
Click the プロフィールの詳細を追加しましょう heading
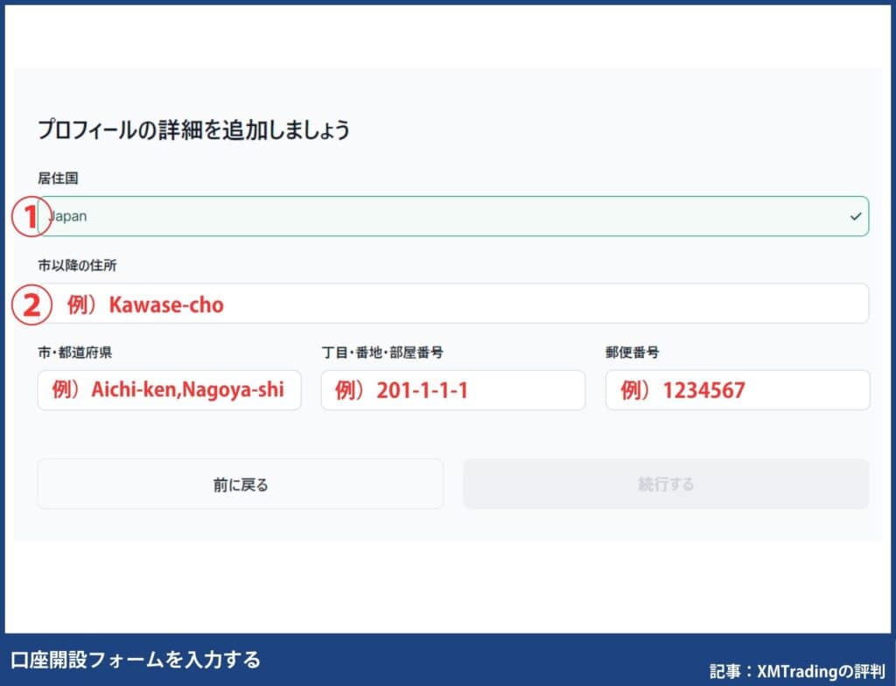pyautogui.click(x=193, y=129)
